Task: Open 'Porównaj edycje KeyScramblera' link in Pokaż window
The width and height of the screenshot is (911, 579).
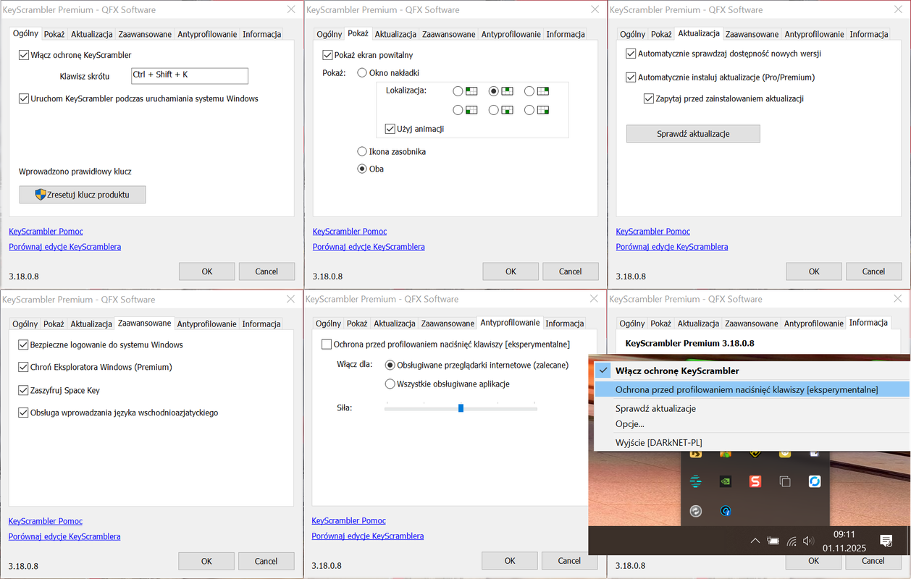Action: point(369,247)
